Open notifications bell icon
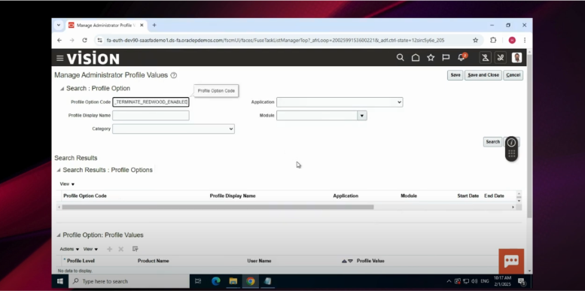This screenshot has height=291, width=585. pyautogui.click(x=462, y=58)
